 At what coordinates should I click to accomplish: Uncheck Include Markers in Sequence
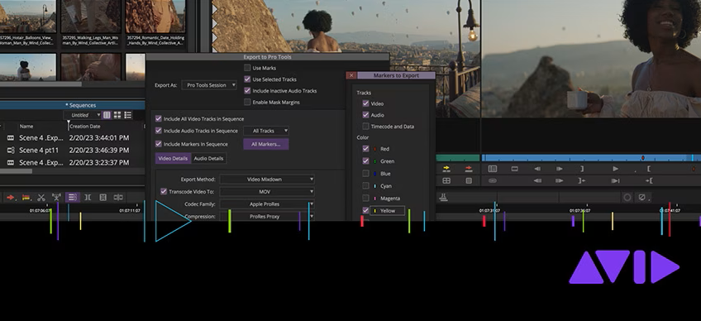[158, 144]
